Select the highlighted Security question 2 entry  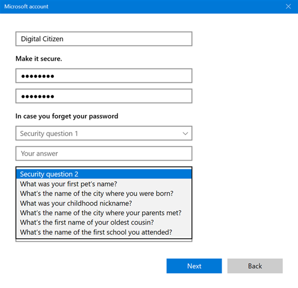(x=104, y=174)
